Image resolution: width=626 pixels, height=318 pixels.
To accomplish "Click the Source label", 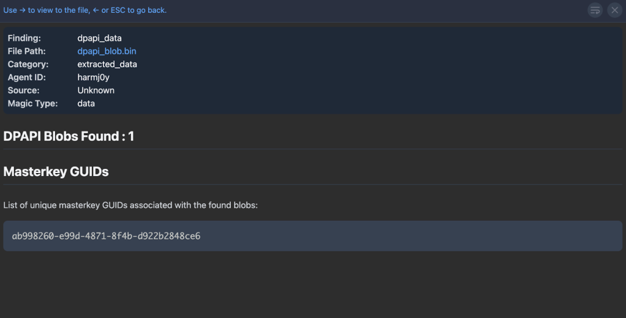I will click(23, 91).
